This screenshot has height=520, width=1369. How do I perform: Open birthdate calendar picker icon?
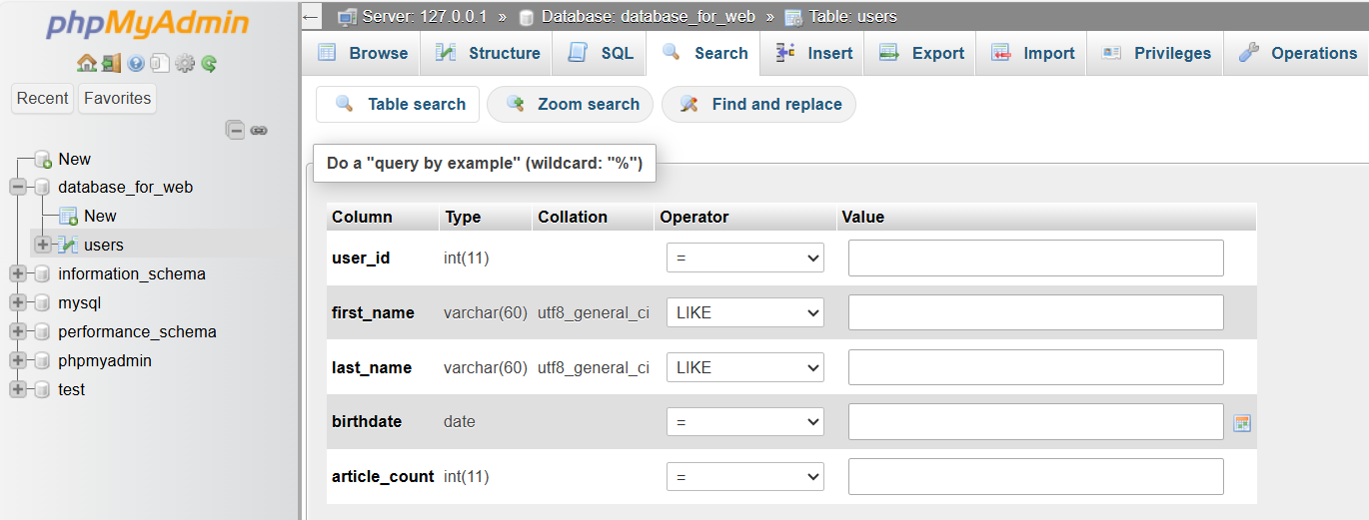tap(1242, 423)
